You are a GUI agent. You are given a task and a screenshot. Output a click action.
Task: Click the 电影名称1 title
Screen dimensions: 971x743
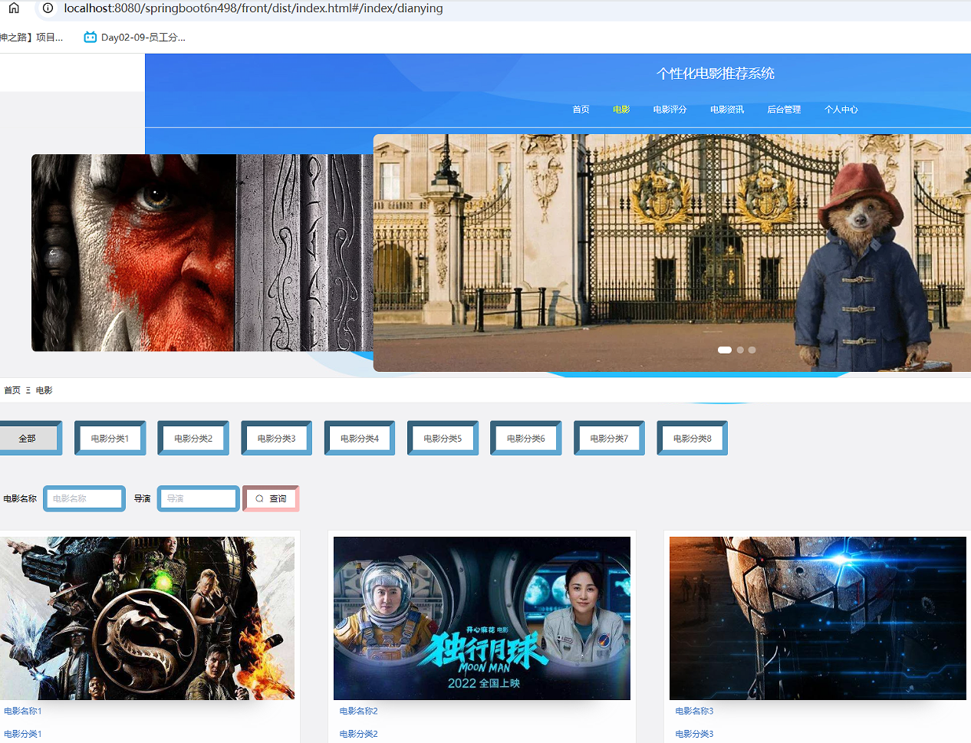coord(23,711)
